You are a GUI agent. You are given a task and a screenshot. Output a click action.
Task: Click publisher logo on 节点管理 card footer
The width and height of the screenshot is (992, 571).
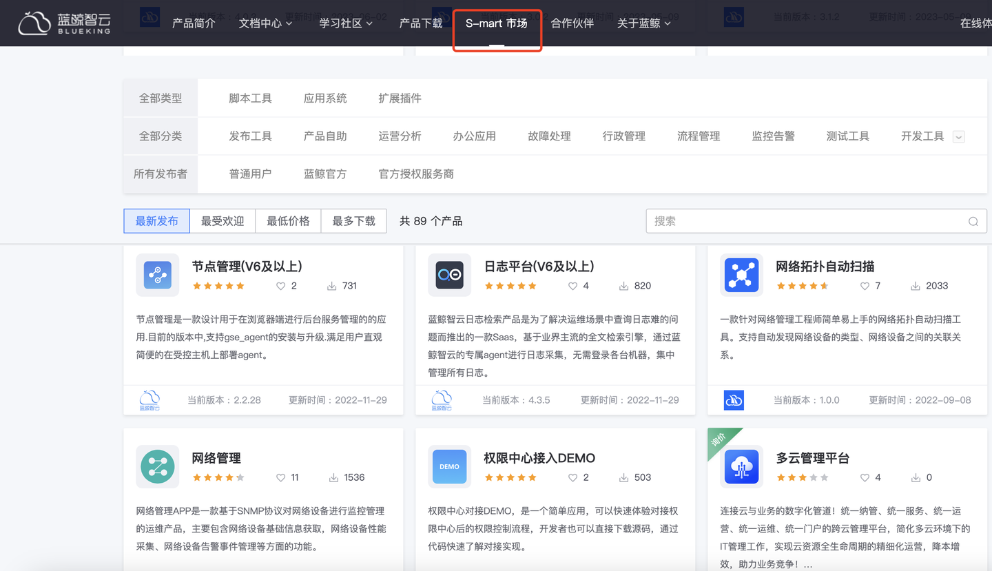149,400
